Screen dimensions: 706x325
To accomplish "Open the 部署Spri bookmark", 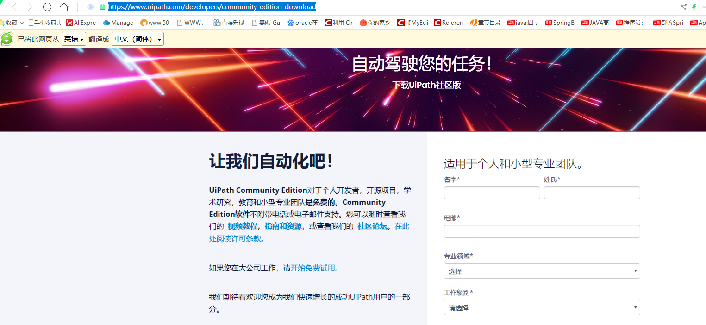I will [668, 22].
